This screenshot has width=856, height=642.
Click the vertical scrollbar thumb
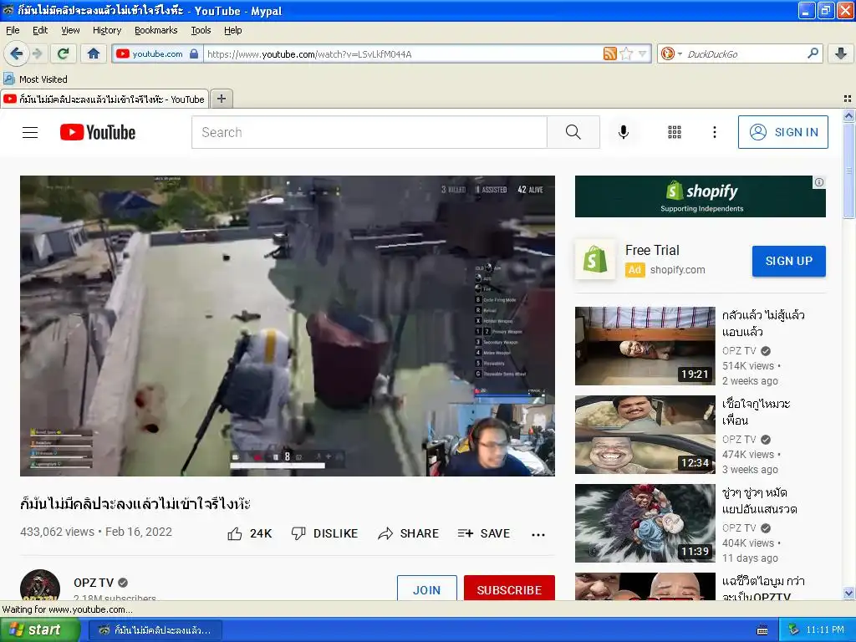848,171
